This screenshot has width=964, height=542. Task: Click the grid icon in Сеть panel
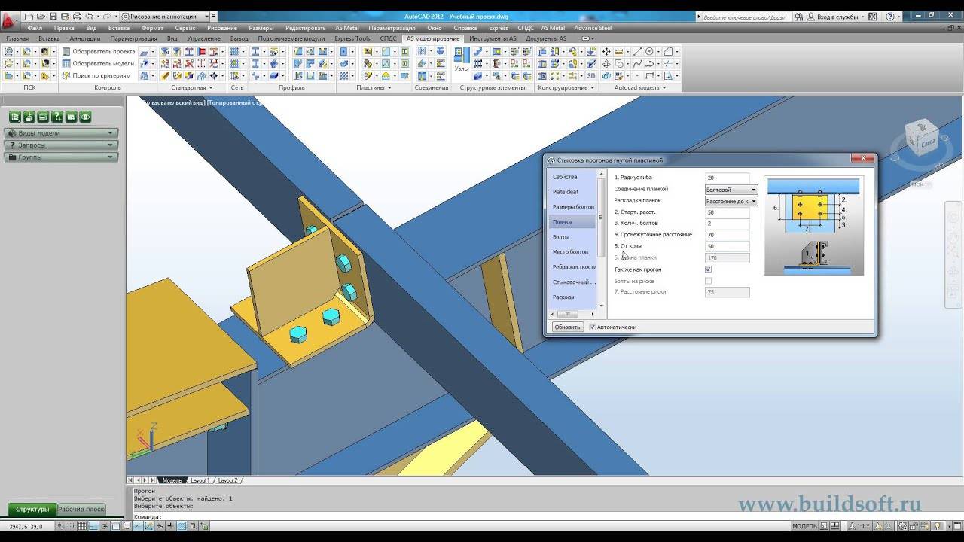235,52
